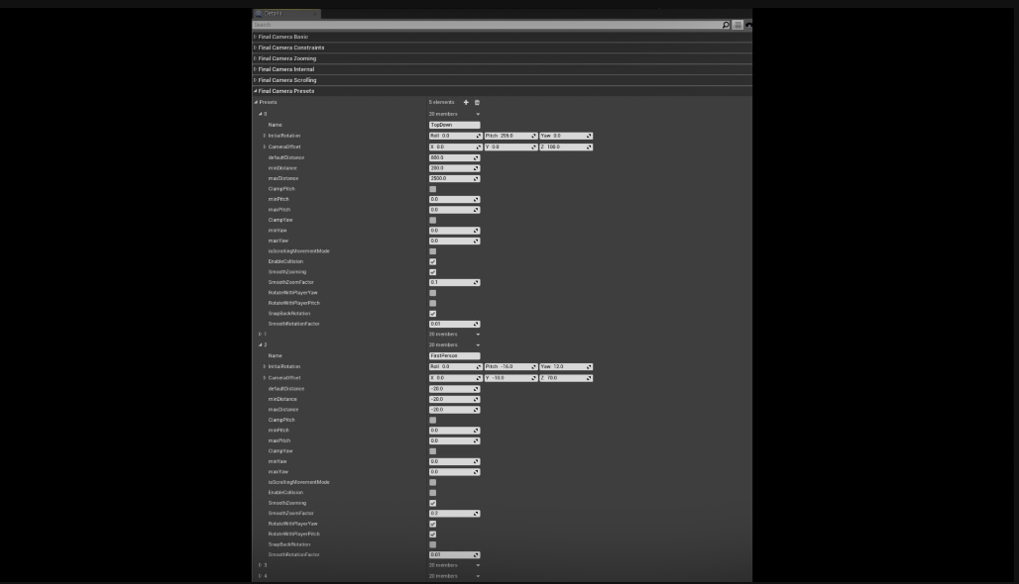Open element 2 members dropdown arrow

pyautogui.click(x=478, y=345)
